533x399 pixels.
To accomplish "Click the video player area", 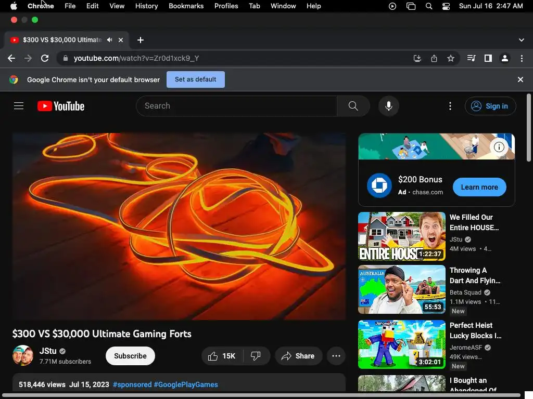I will (x=179, y=227).
